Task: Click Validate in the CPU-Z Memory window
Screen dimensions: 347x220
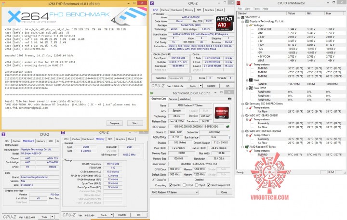Action: 122,215
